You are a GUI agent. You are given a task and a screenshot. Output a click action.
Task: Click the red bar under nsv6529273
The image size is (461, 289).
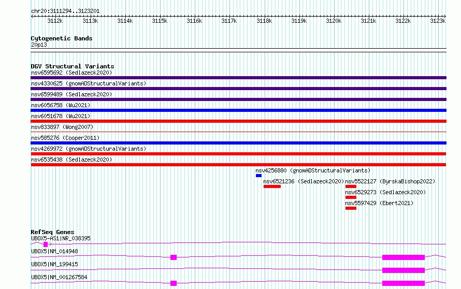[351, 197]
